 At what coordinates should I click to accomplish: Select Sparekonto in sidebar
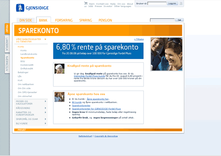pos(27,58)
